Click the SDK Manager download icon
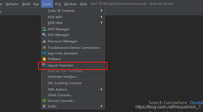Screen dimensions: 203x112 click(x=44, y=35)
